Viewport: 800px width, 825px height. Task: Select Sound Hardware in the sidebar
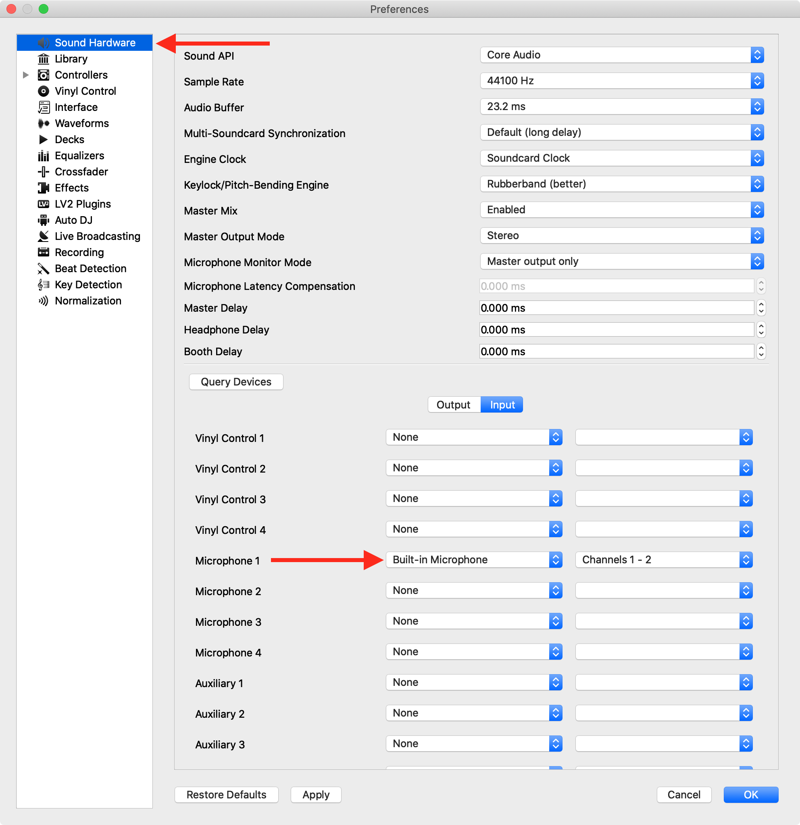[x=84, y=42]
